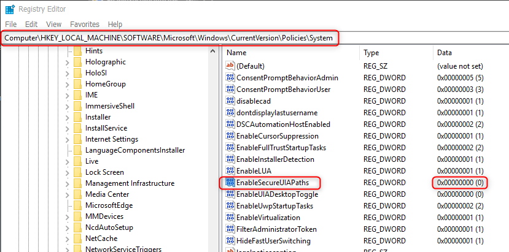Click the HideFastUserSwitching value icon

tap(230, 240)
